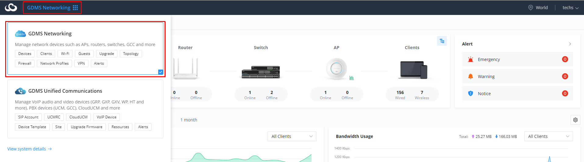584x162 pixels.
Task: Open the Upgrade Firmware shortcut
Action: [x=87, y=127]
